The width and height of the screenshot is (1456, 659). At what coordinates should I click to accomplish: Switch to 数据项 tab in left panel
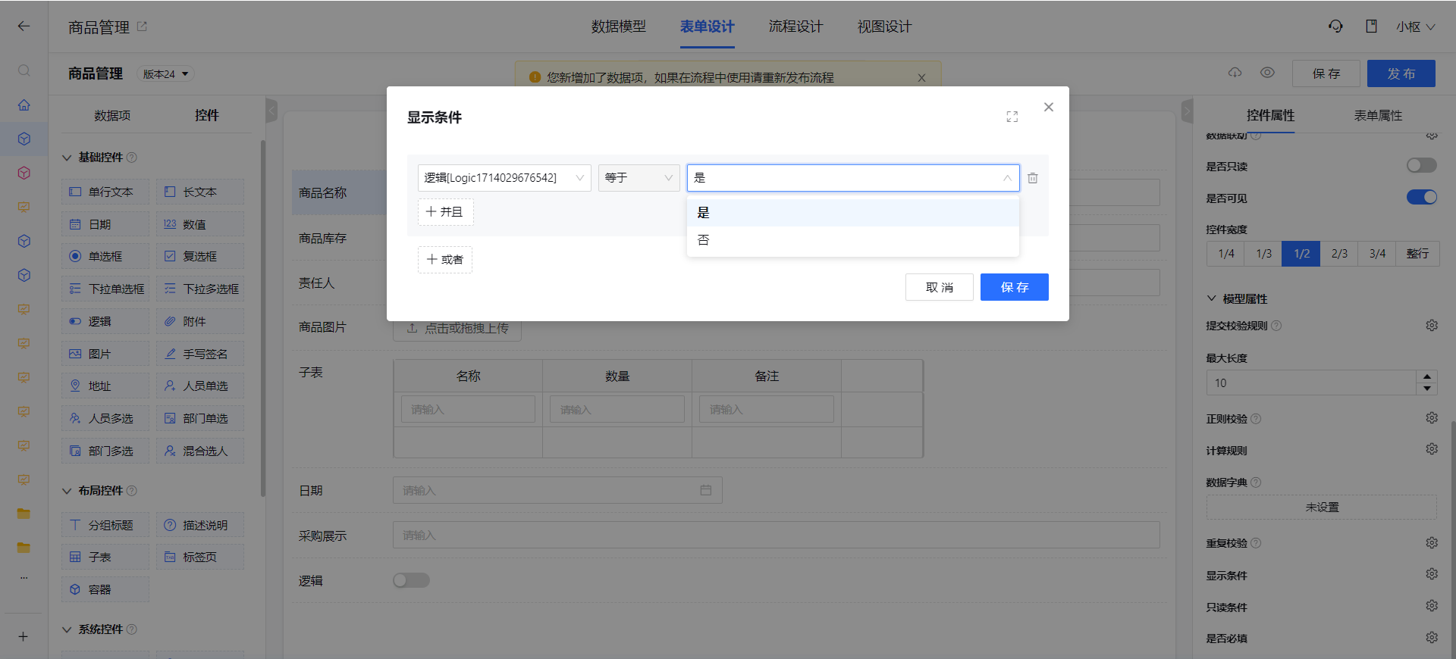[112, 115]
